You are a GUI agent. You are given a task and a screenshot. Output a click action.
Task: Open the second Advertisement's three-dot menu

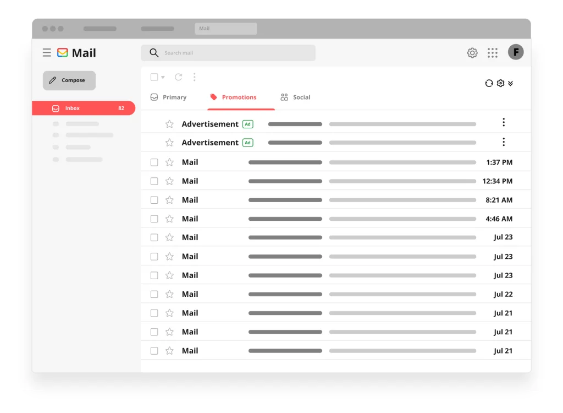(x=504, y=142)
